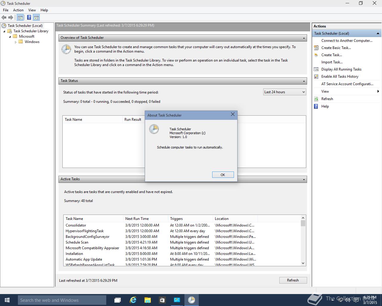Screen dimensions: 382x306
Task: Open File Explorer from taskbar
Action: click(147, 300)
